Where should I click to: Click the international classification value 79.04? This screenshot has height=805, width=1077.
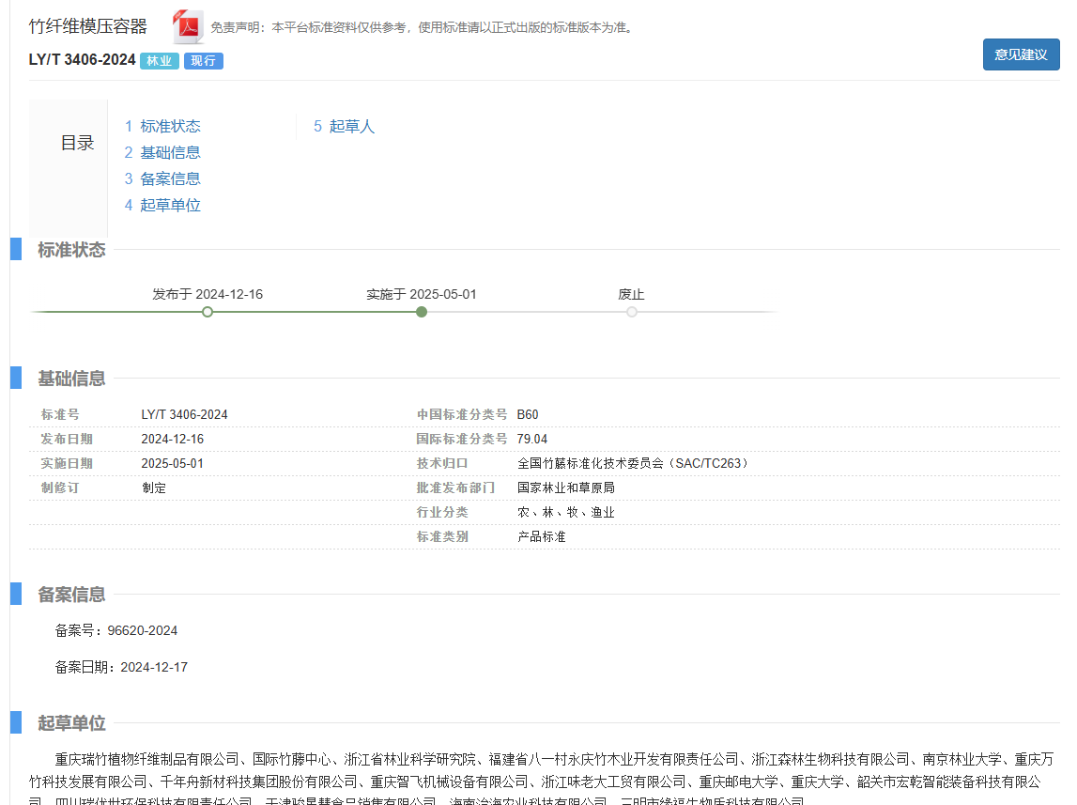point(532,439)
